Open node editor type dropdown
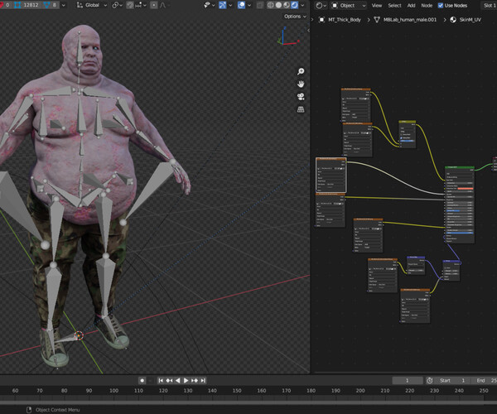This screenshot has width=497, height=414. pyautogui.click(x=321, y=6)
